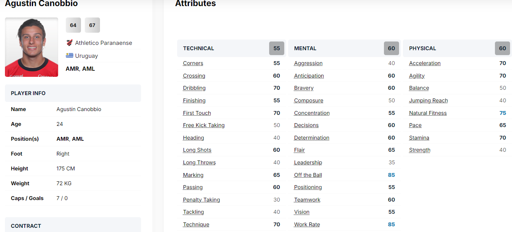
Task: Click the Jumping Reach attribute
Action: pos(428,100)
